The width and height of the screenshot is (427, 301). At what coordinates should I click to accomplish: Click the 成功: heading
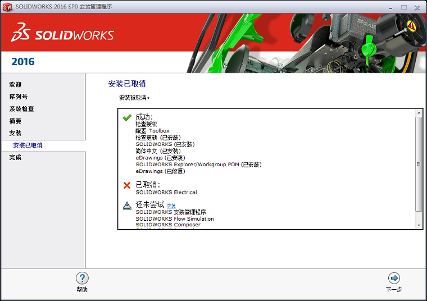tap(144, 117)
